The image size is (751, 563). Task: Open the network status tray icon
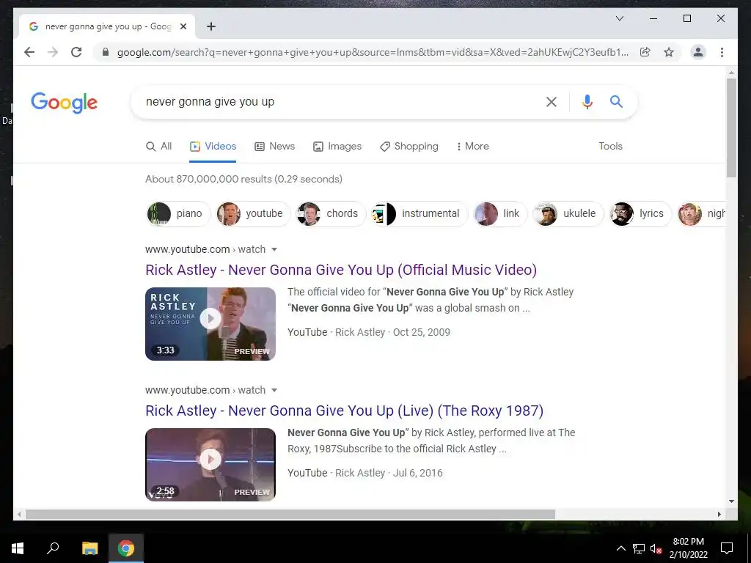[639, 548]
